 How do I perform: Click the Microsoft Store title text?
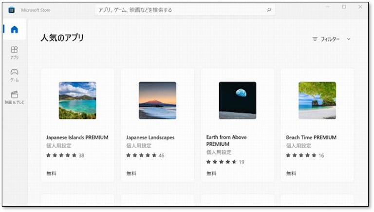pos(36,10)
